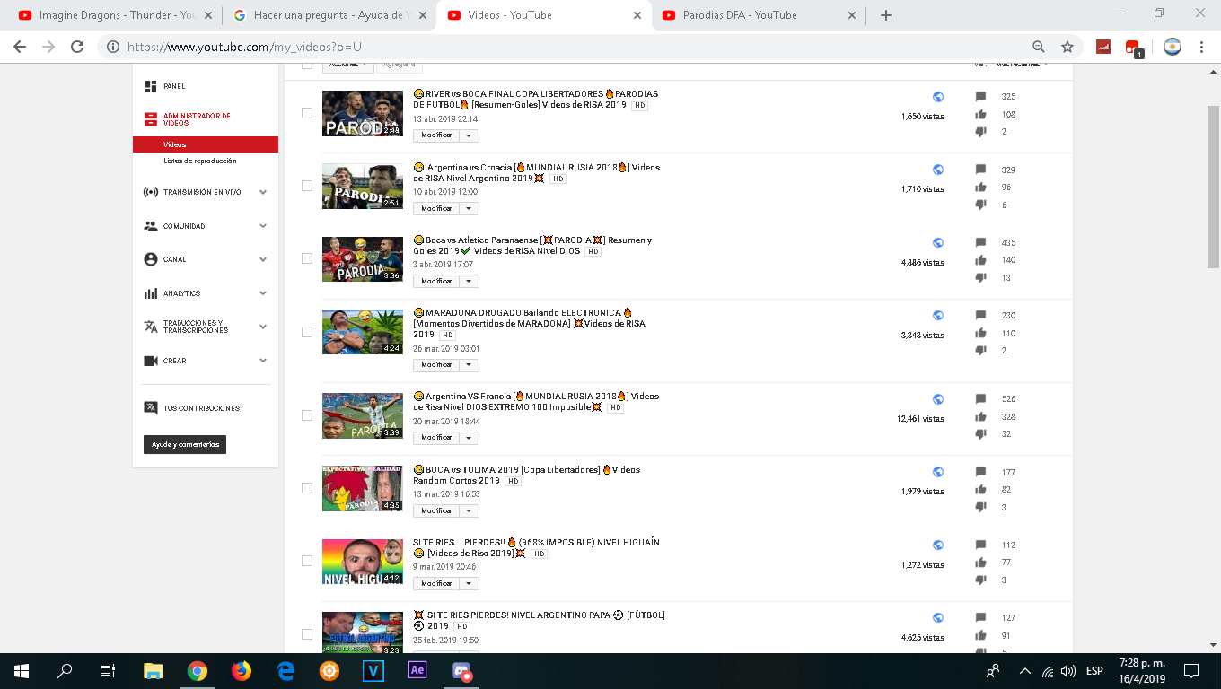Click the Tus Contribuciones translate icon
Viewport: 1221px width, 689px height.
tap(151, 407)
